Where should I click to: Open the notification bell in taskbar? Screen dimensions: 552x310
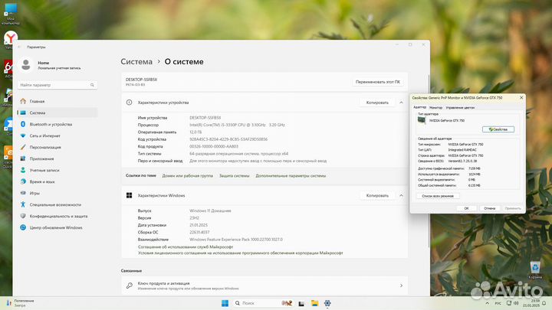(544, 303)
